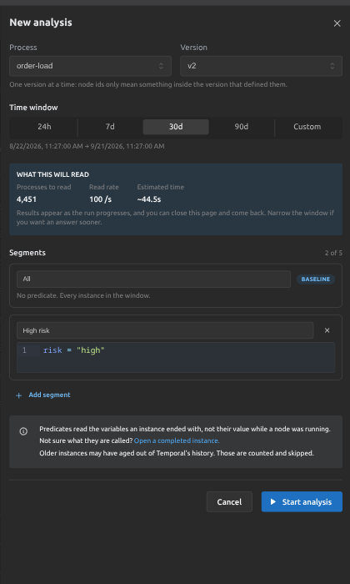The height and width of the screenshot is (584, 350).
Task: Select the 7d time window
Action: click(110, 127)
